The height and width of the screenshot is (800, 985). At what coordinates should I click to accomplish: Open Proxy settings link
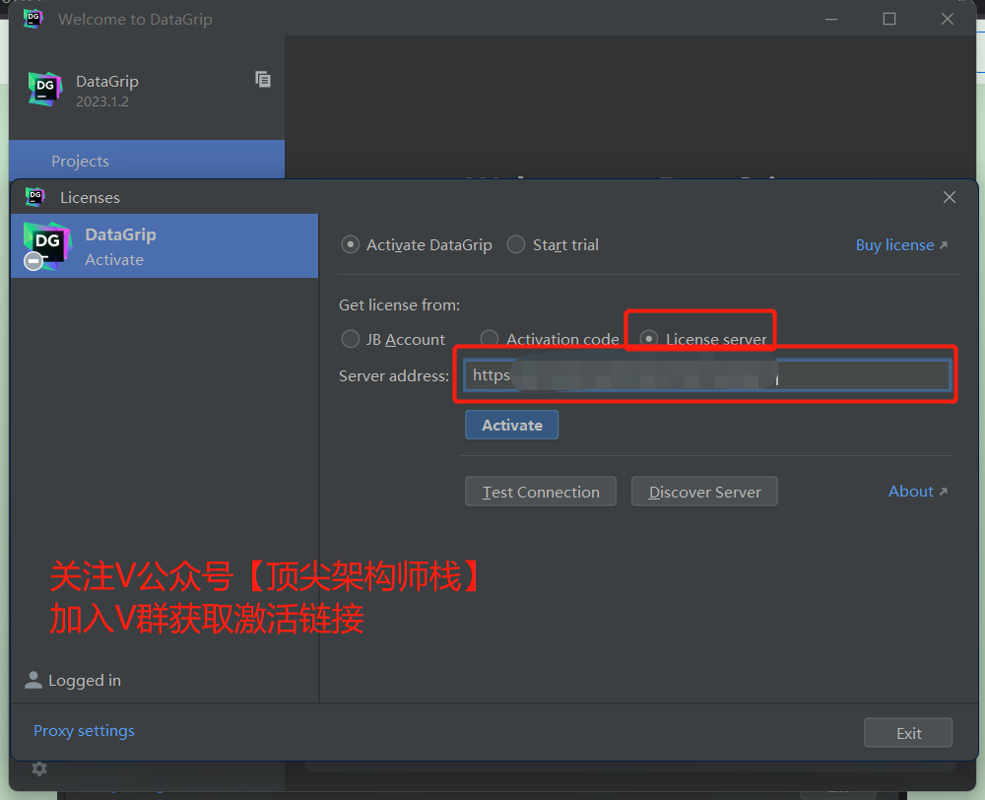click(x=84, y=731)
